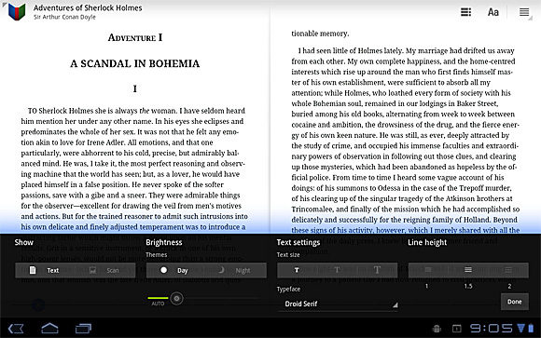Choose the largest text size
This screenshot has width=541, height=338.
coord(378,270)
